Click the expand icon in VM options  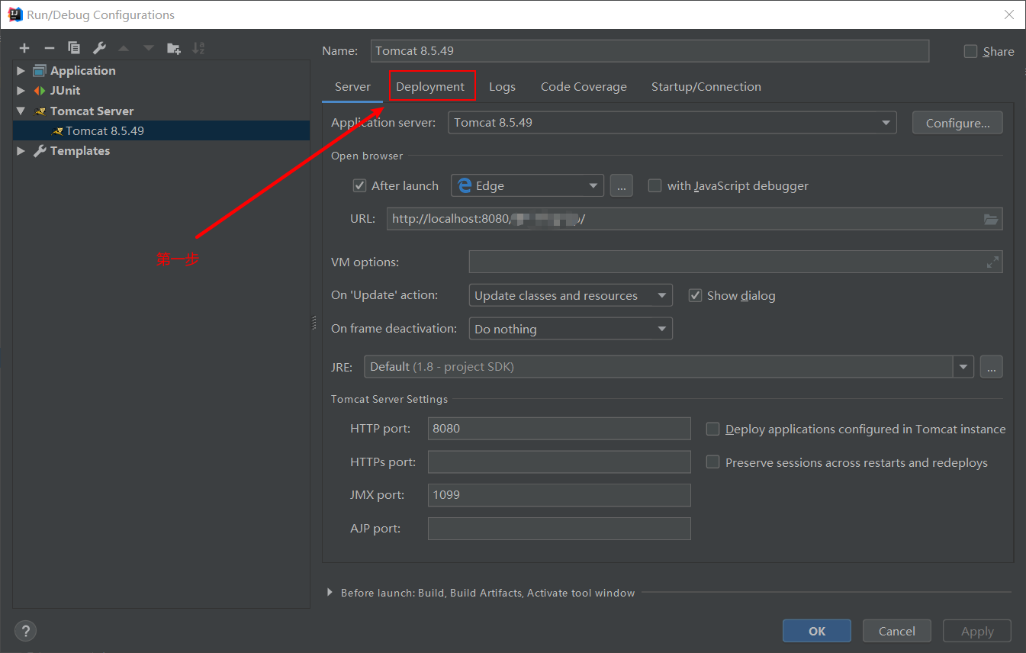click(992, 262)
